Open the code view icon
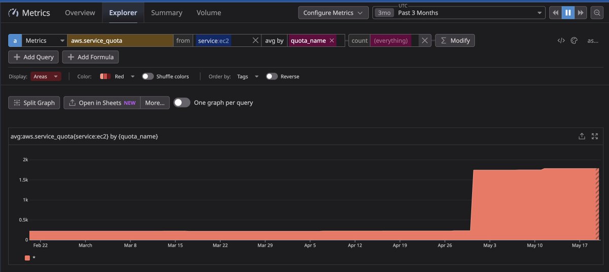609x272 pixels. tap(561, 41)
